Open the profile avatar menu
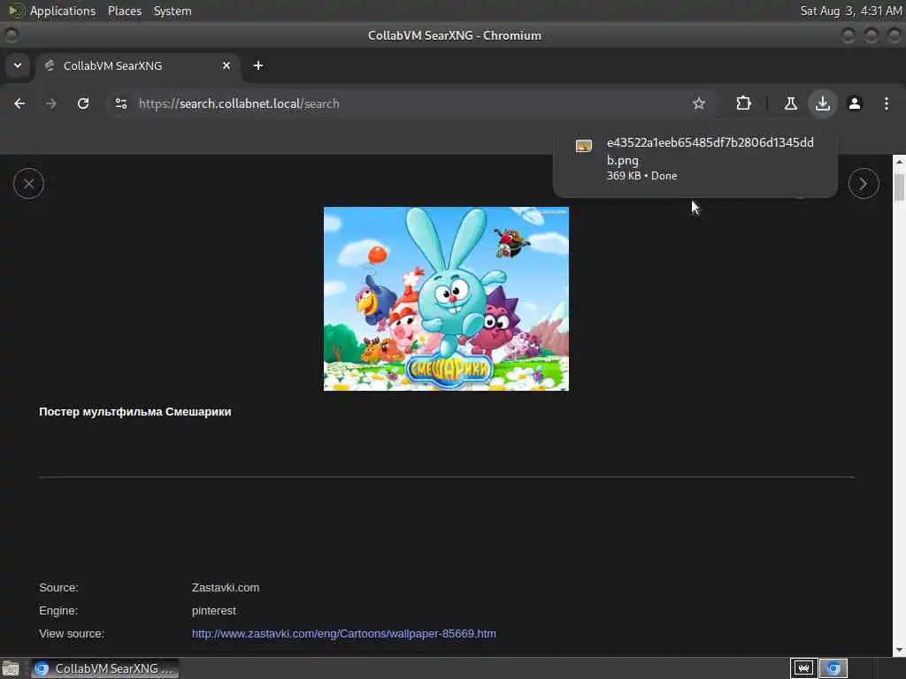The image size is (906, 679). [x=855, y=103]
